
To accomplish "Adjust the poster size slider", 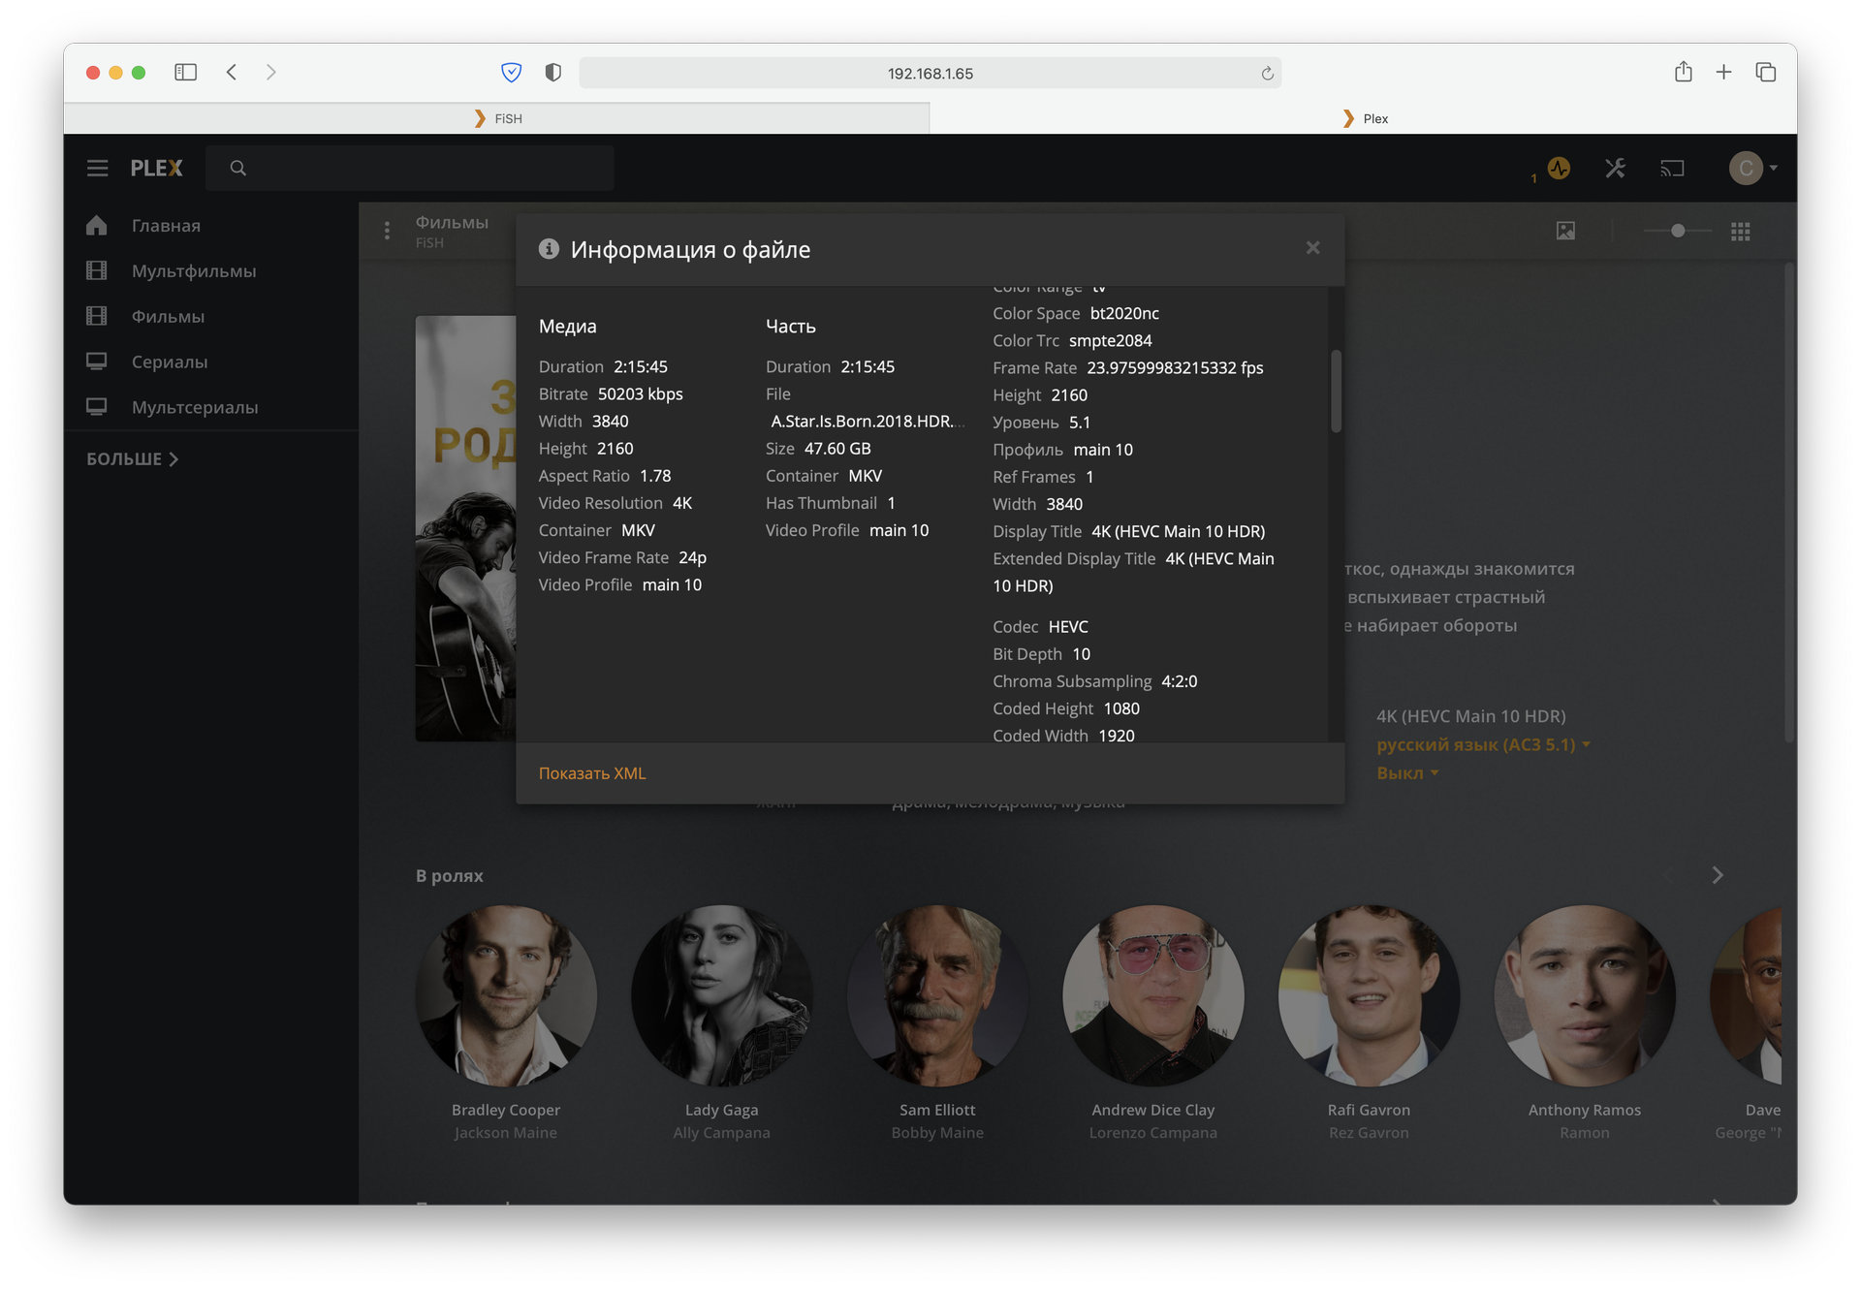I will pyautogui.click(x=1677, y=231).
